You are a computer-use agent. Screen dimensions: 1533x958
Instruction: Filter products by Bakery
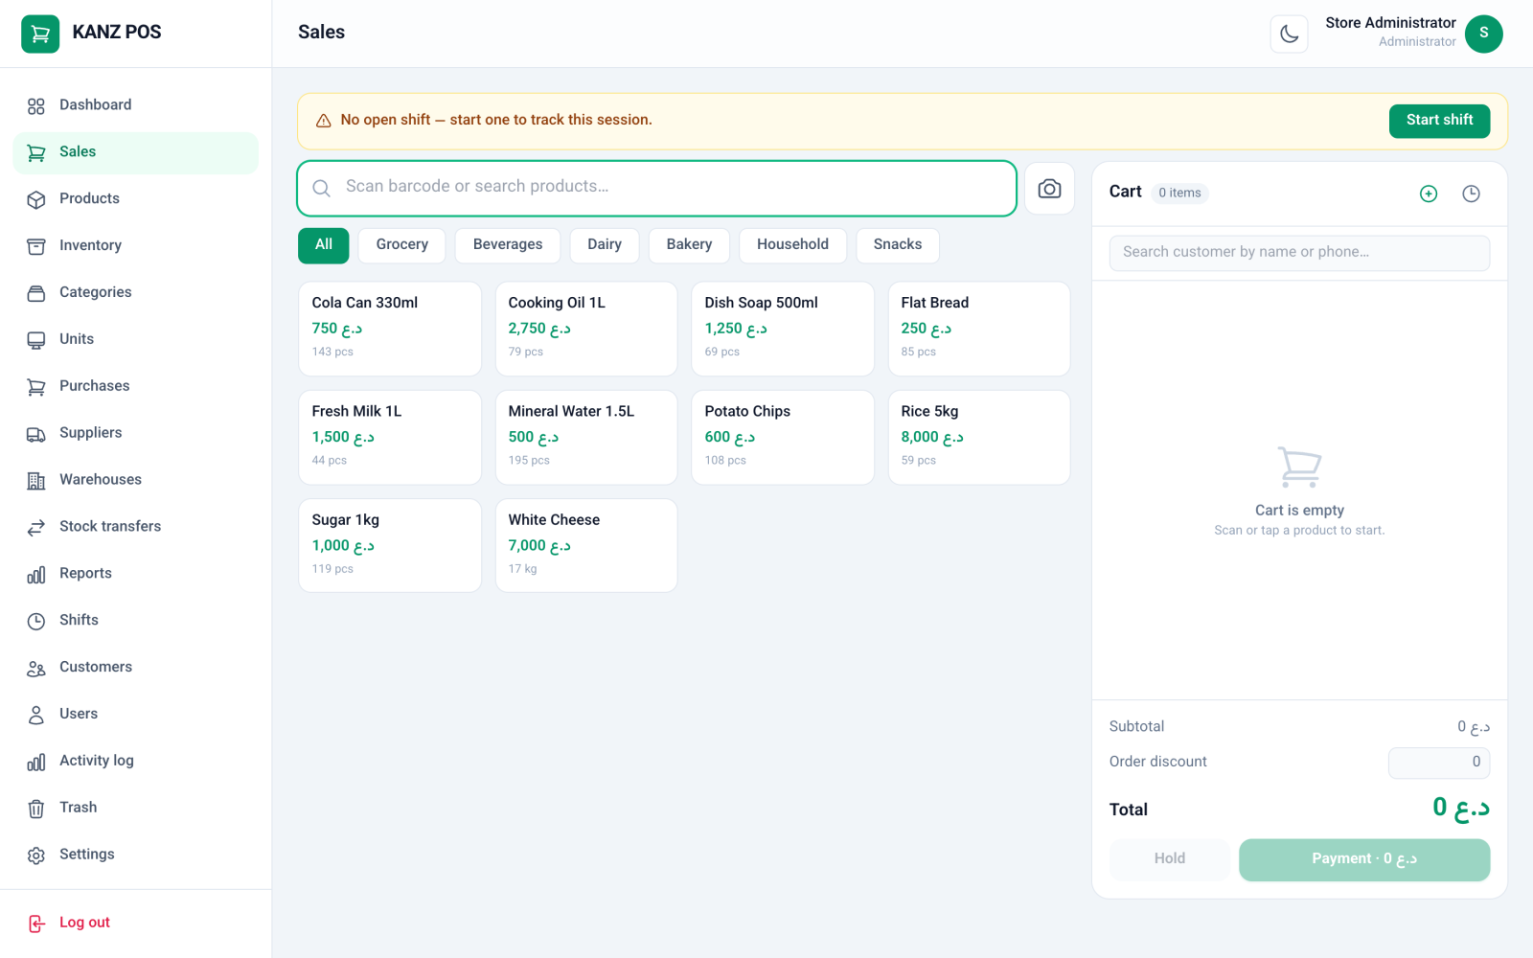tap(689, 245)
